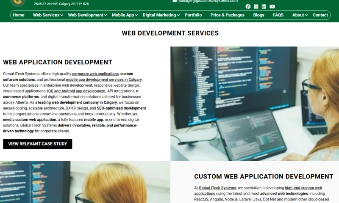339x203 pixels.
Task: Click the Web Development Services heading
Action: (170, 33)
